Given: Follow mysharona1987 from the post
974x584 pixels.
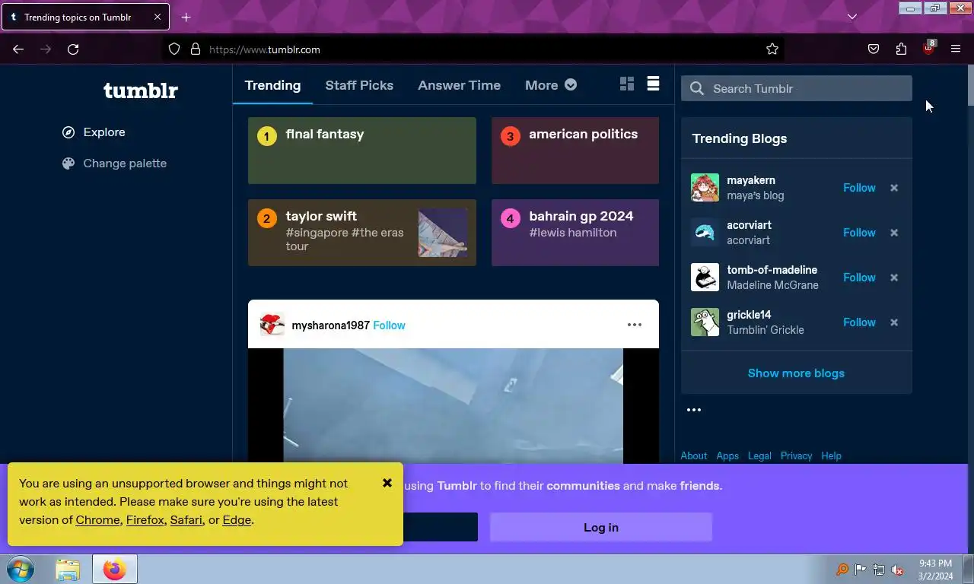Looking at the screenshot, I should coord(389,325).
